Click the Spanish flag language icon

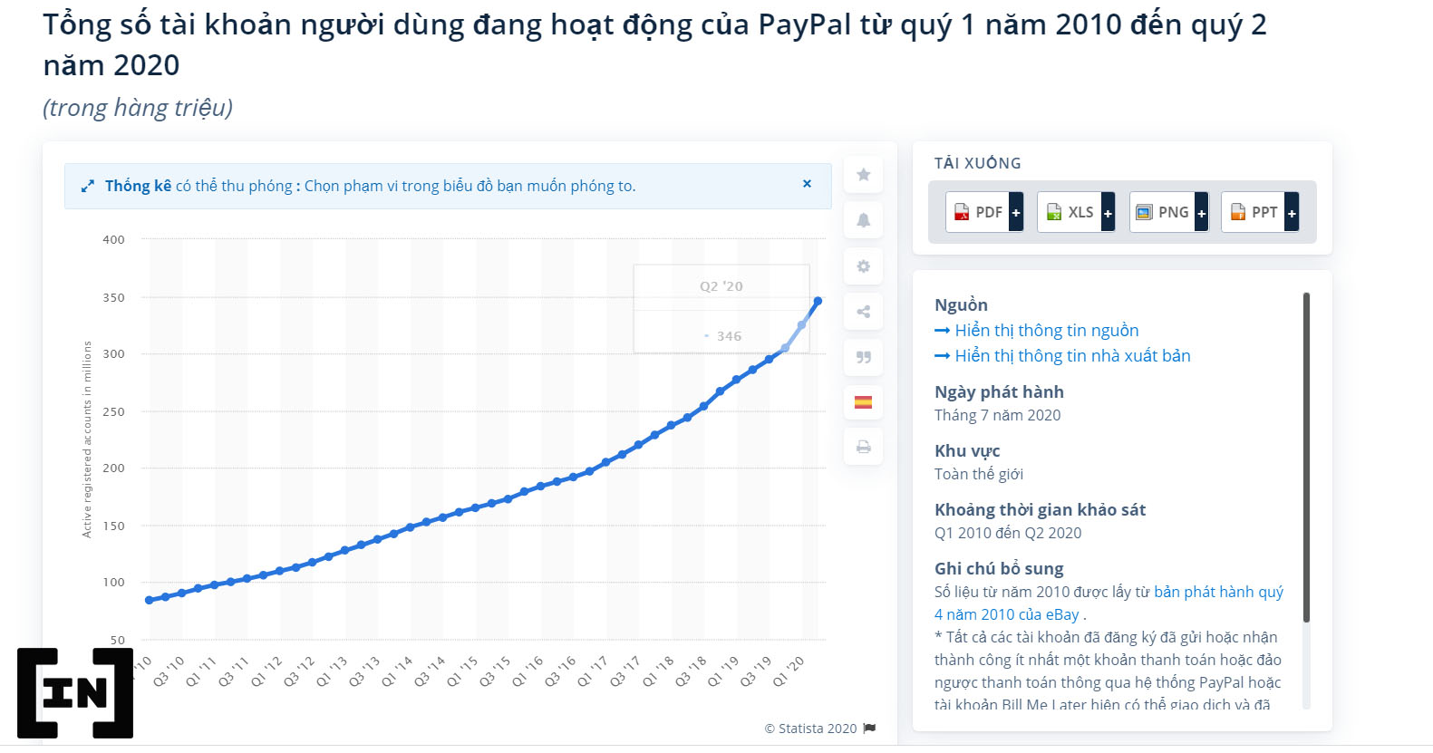coord(863,402)
